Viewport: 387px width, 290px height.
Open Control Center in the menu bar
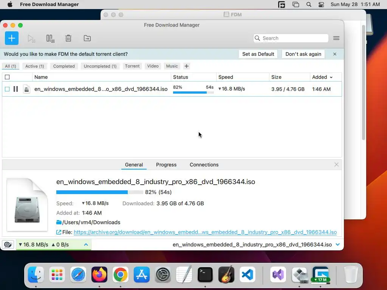coord(321,5)
